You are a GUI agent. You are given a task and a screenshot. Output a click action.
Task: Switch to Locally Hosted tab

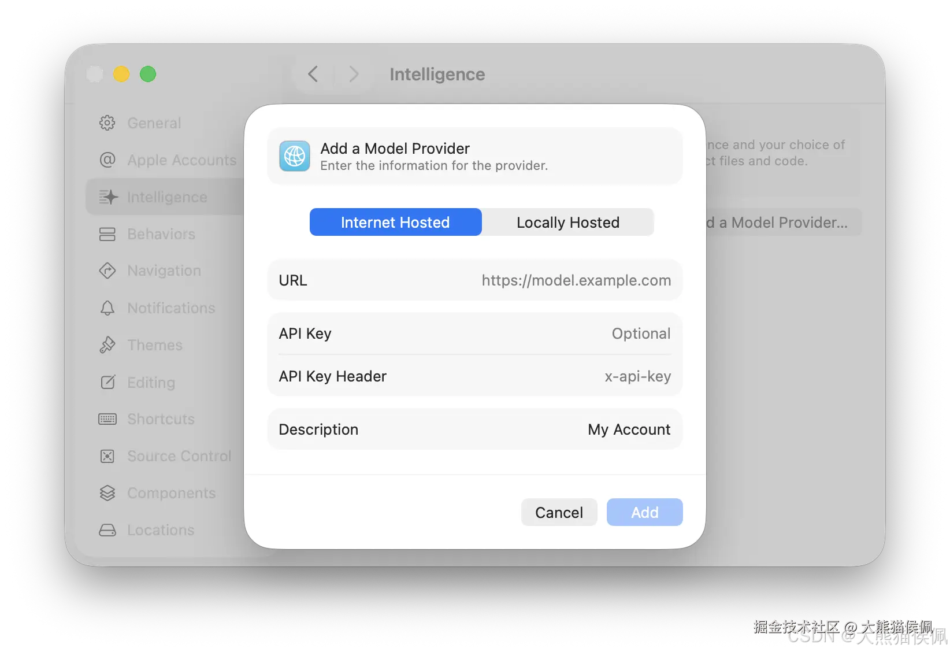coord(568,222)
